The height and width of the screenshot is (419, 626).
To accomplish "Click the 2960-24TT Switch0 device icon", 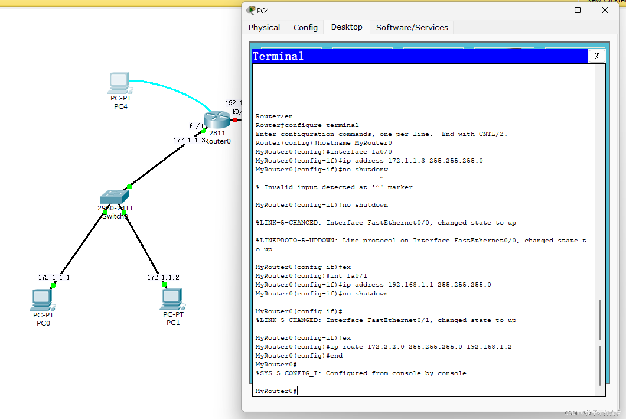I will 114,196.
